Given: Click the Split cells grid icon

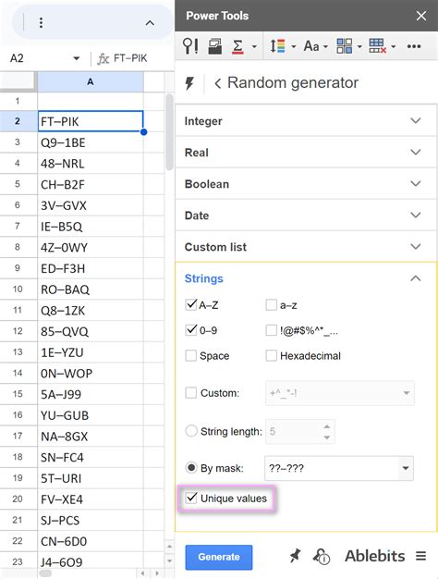Looking at the screenshot, I should (x=345, y=46).
